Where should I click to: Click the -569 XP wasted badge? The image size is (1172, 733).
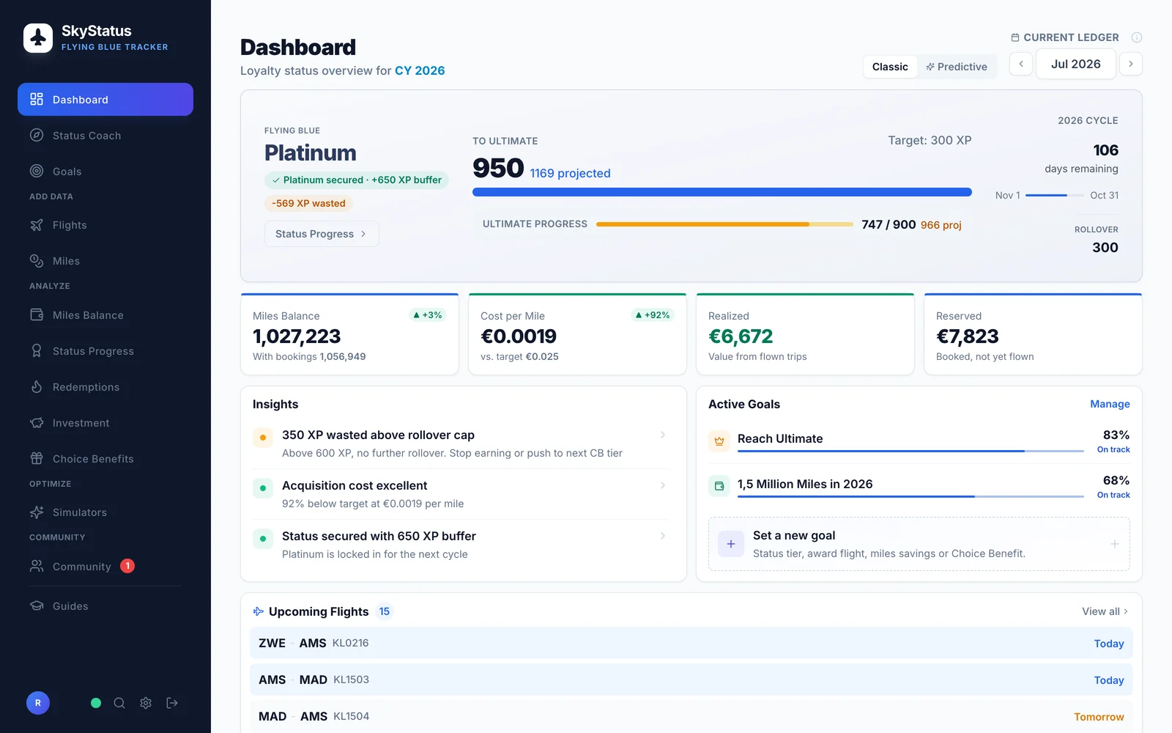pos(308,203)
